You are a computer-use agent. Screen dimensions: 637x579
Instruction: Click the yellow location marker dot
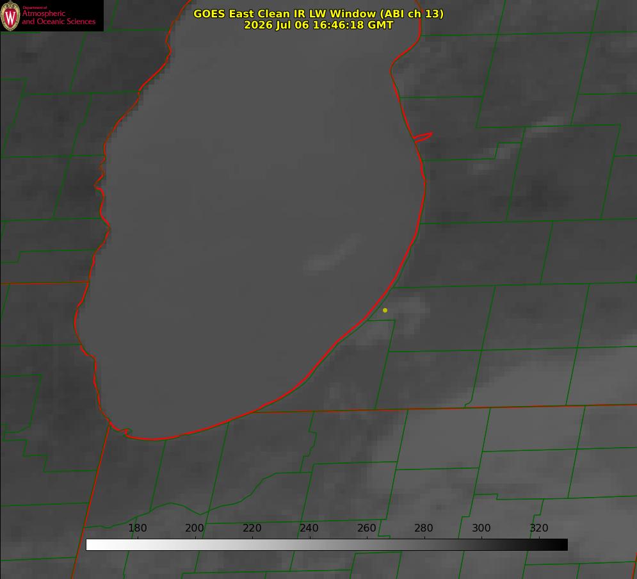click(x=385, y=310)
